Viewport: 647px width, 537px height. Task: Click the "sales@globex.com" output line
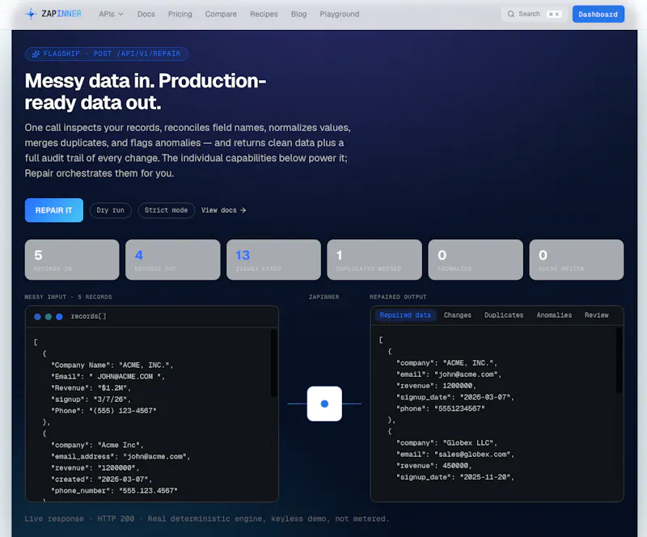[455, 455]
